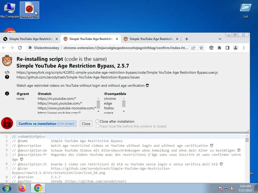Go forward with the browser forward arrow
This screenshot has height=193, width=258.
pos(12,48)
